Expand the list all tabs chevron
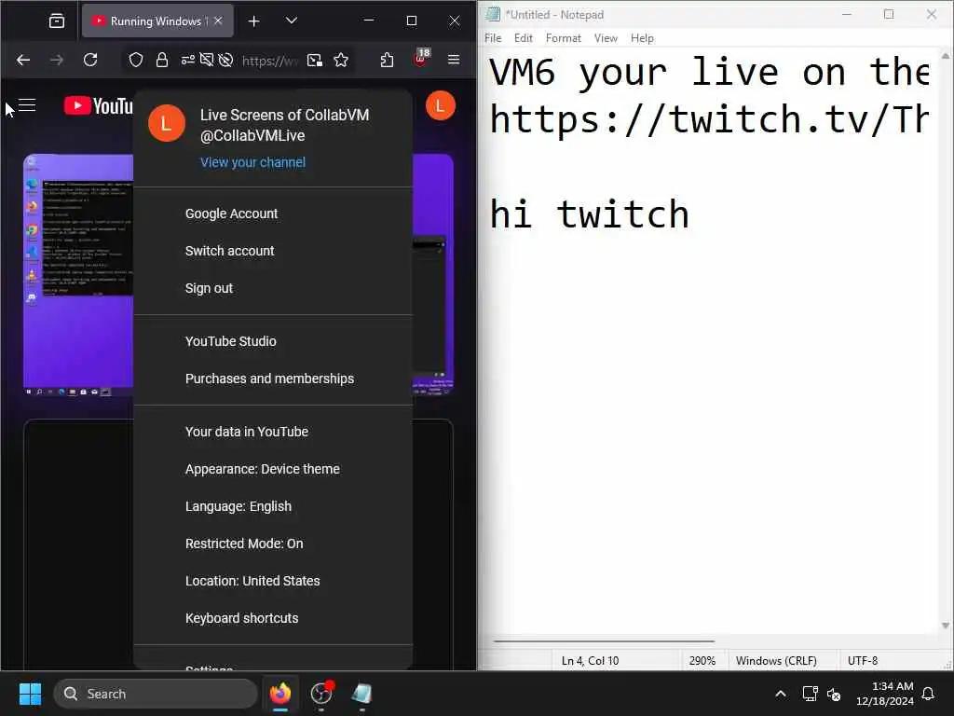954x716 pixels. tap(292, 21)
